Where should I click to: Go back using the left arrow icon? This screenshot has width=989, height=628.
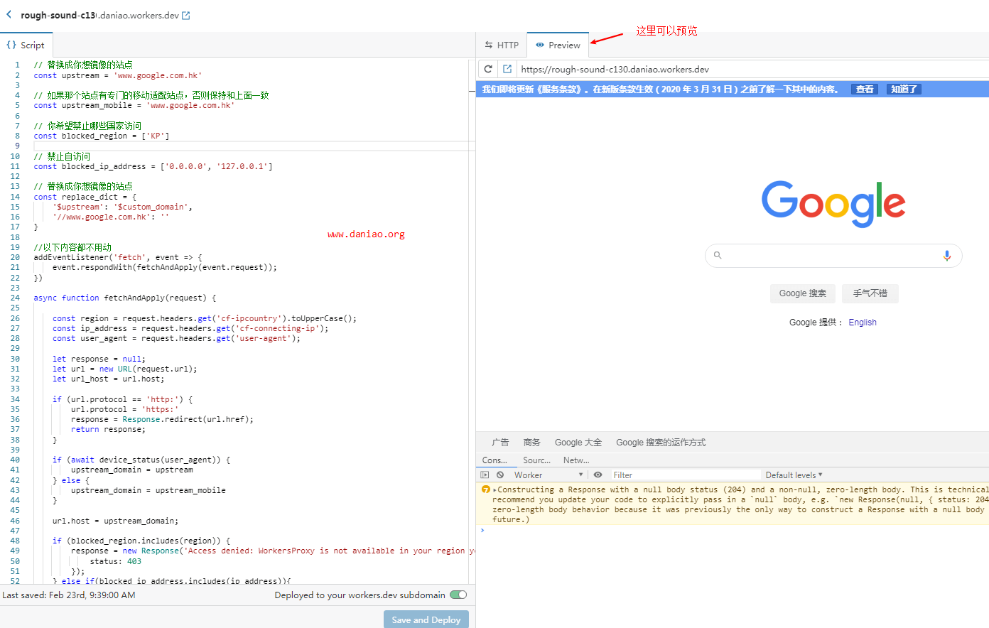click(9, 15)
